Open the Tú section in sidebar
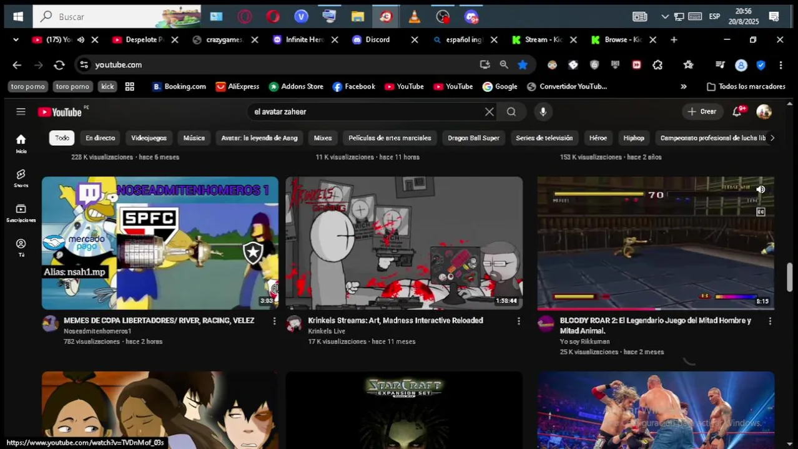 pos(21,248)
